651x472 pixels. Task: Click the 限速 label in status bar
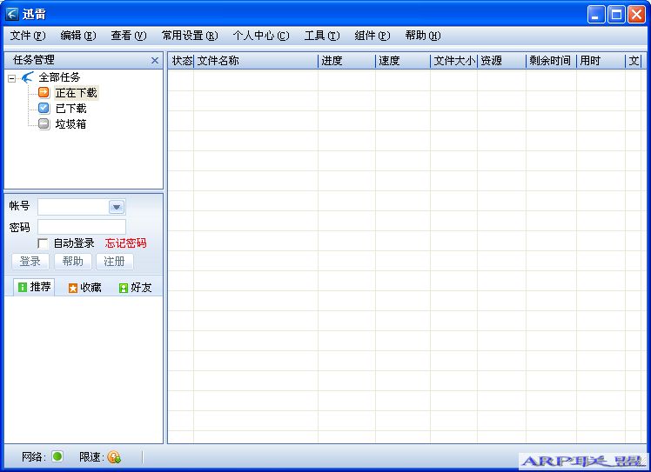point(91,456)
